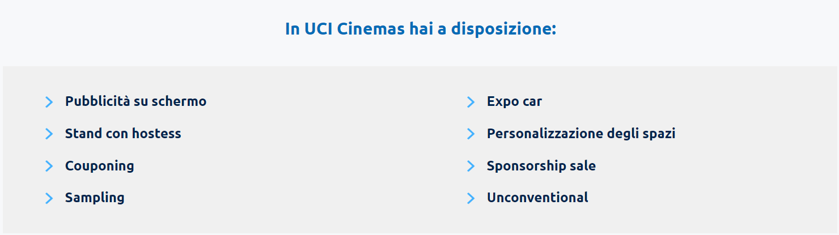Open the Expo car entry
The width and height of the screenshot is (839, 235).
[514, 101]
